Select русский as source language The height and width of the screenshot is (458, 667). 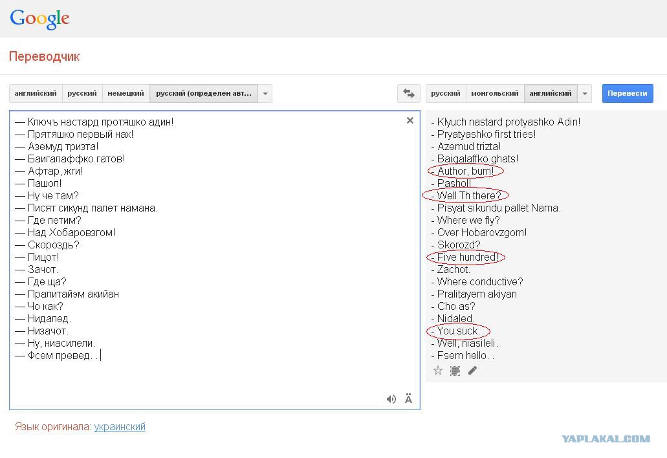click(82, 93)
